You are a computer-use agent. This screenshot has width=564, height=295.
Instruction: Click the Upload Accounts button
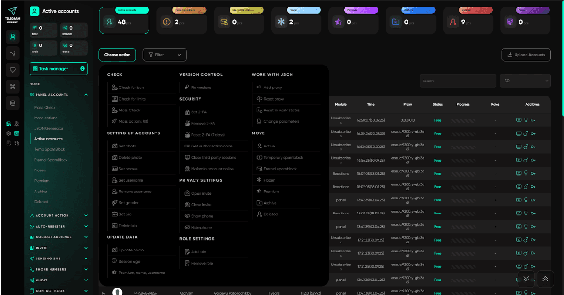(x=526, y=55)
